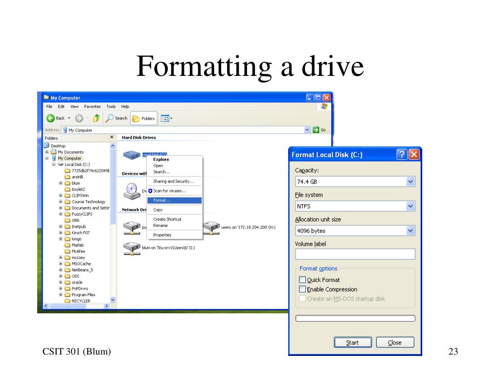Click the Volume label input field
This screenshot has width=501, height=376.
coord(355,254)
